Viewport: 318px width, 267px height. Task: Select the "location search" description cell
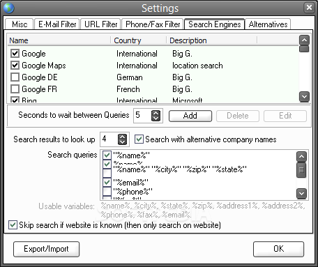pyautogui.click(x=197, y=66)
